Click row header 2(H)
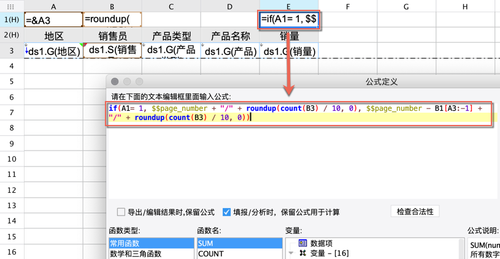 click(12, 35)
